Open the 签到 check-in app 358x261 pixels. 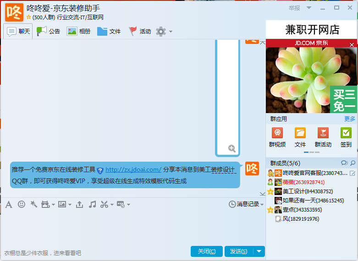[346, 137]
